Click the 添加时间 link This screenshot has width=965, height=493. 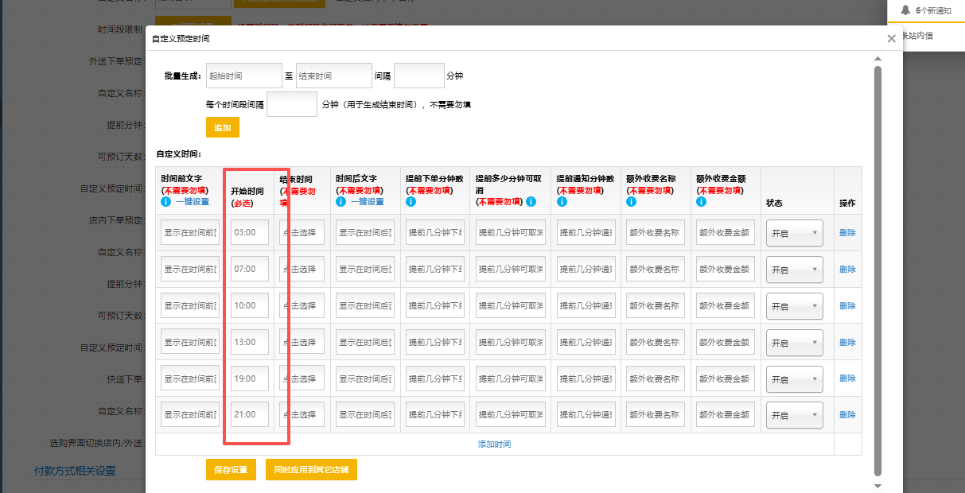tap(494, 444)
